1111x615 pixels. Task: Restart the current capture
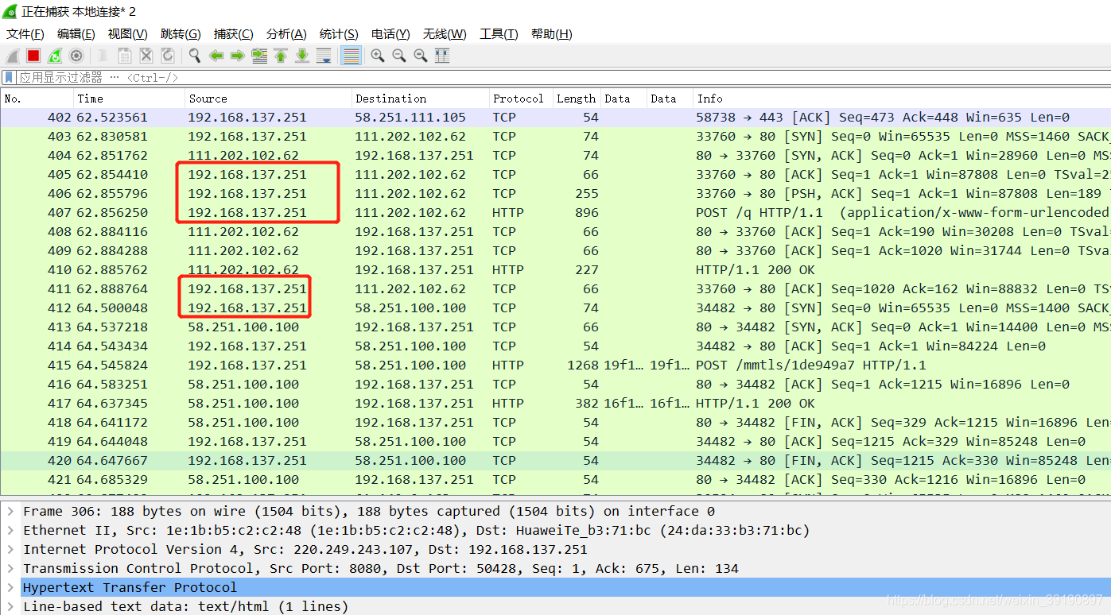[x=55, y=56]
